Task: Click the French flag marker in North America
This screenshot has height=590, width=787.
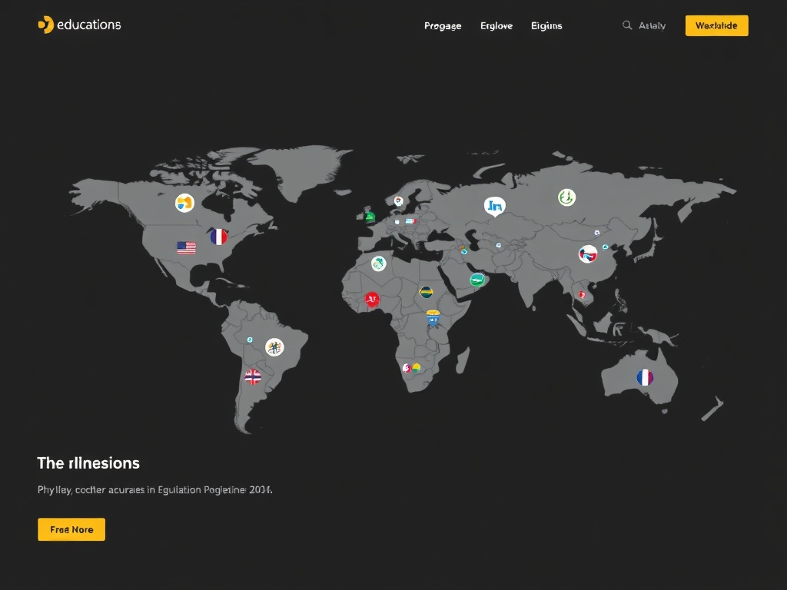Action: click(219, 237)
